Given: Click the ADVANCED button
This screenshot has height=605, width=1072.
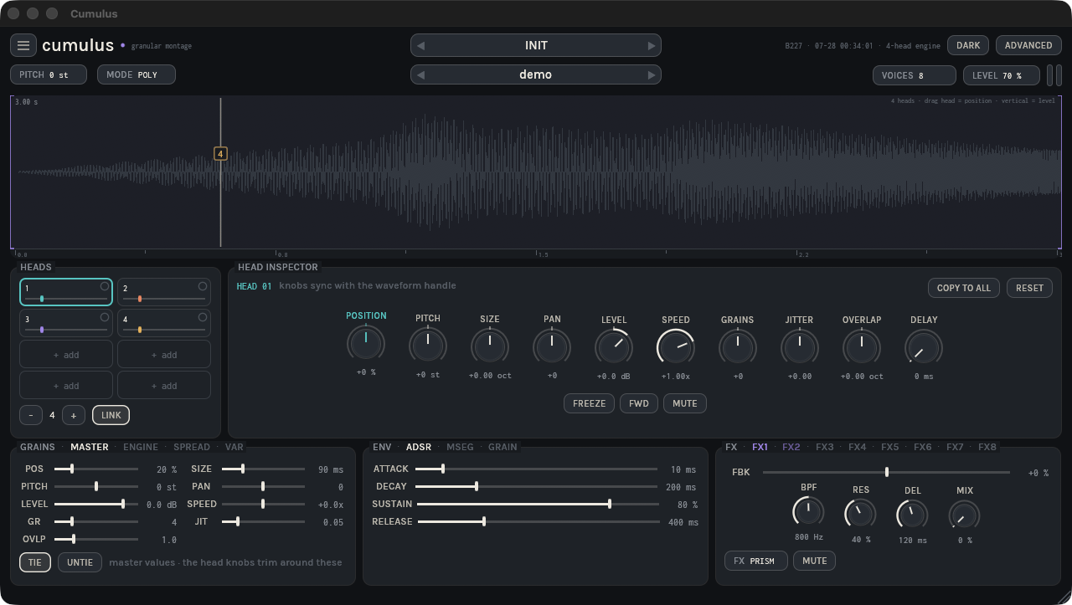Looking at the screenshot, I should coord(1028,45).
